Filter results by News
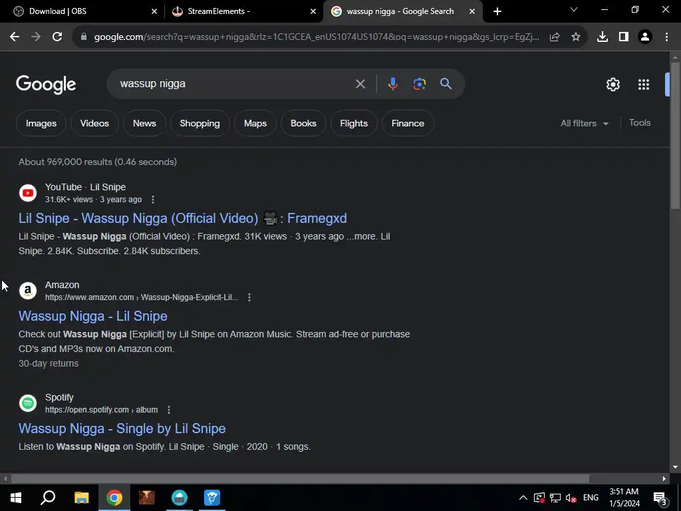 coord(144,123)
